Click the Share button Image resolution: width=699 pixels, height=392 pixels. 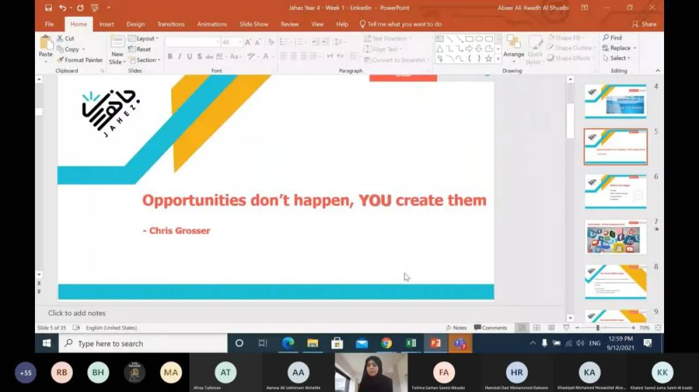click(x=644, y=24)
